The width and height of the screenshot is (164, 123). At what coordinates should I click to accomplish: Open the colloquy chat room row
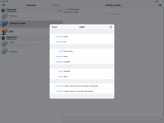pyautogui.click(x=31, y=17)
